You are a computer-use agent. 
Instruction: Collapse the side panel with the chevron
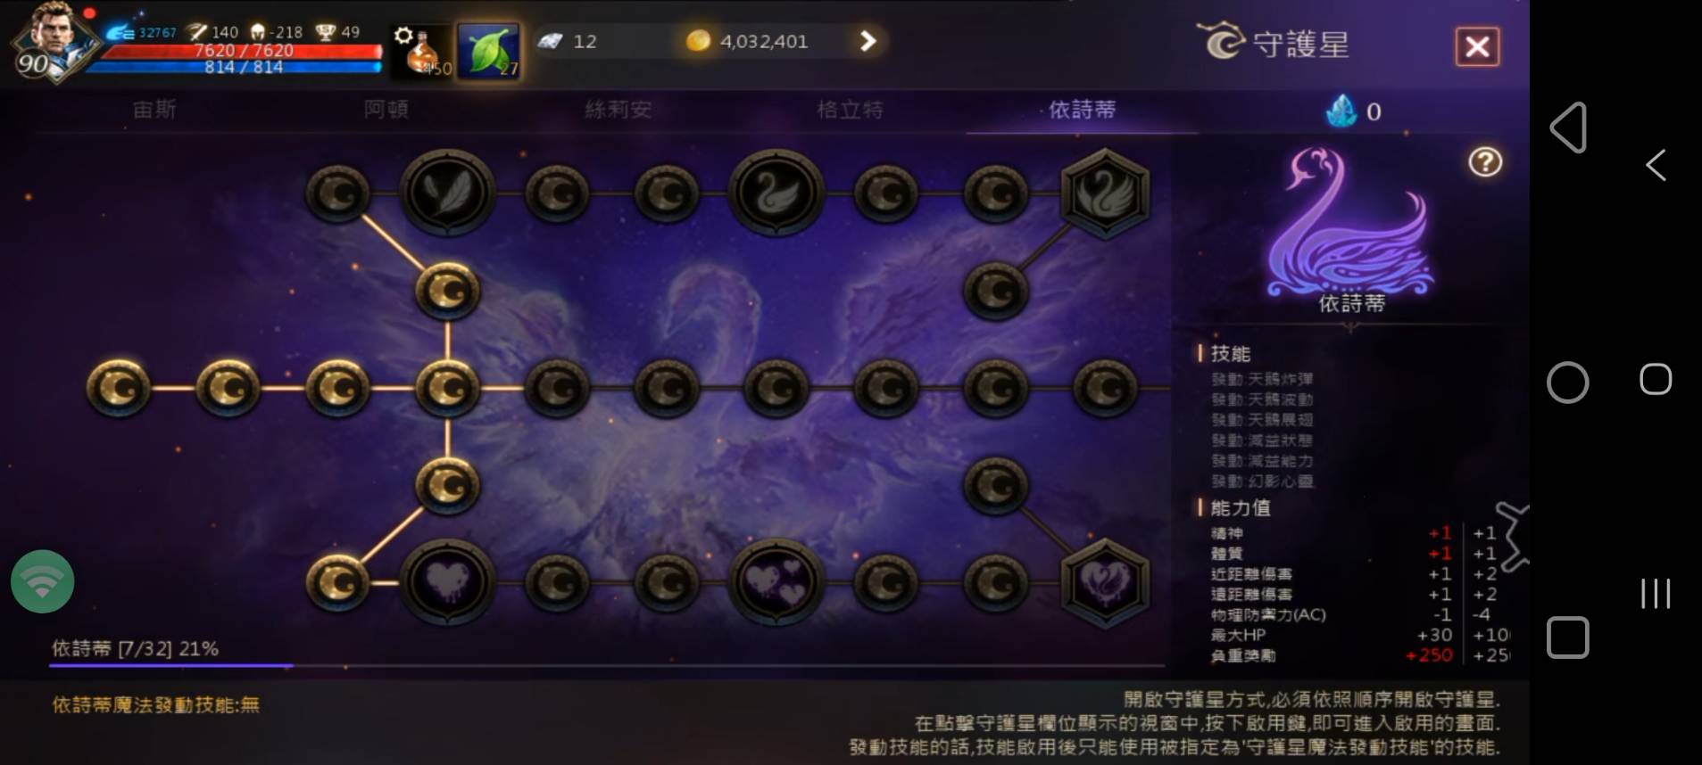pos(1514,538)
